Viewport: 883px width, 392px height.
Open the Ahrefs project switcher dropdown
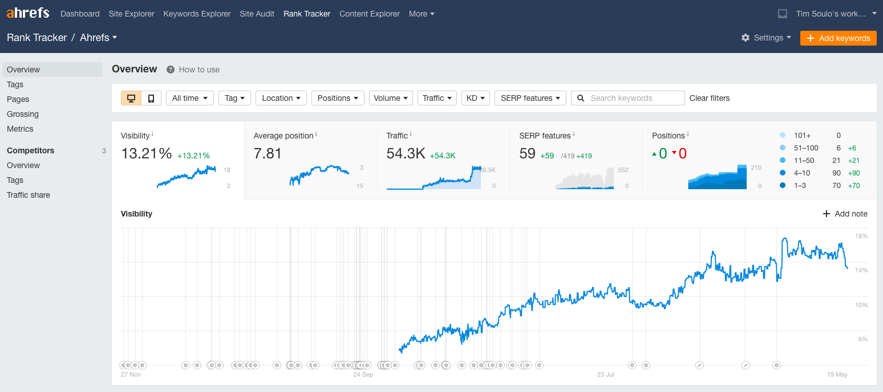[x=99, y=38]
